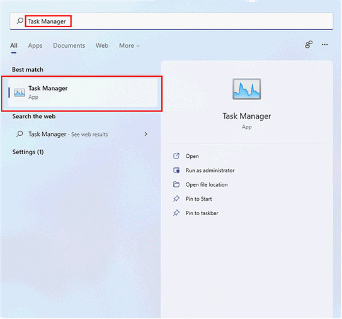Switch to the Documents tab
This screenshot has height=319, width=342.
pyautogui.click(x=69, y=45)
